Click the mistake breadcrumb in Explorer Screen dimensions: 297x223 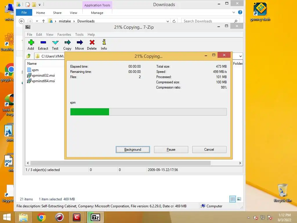point(65,21)
